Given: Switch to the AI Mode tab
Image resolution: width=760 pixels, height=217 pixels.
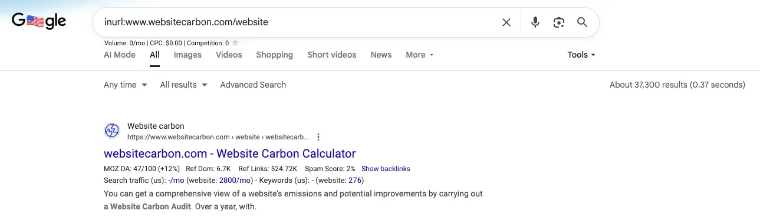Looking at the screenshot, I should click(x=120, y=55).
